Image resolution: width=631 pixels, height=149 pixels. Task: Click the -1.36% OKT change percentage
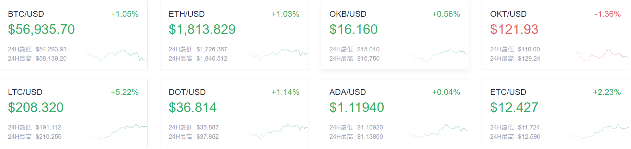coord(607,14)
